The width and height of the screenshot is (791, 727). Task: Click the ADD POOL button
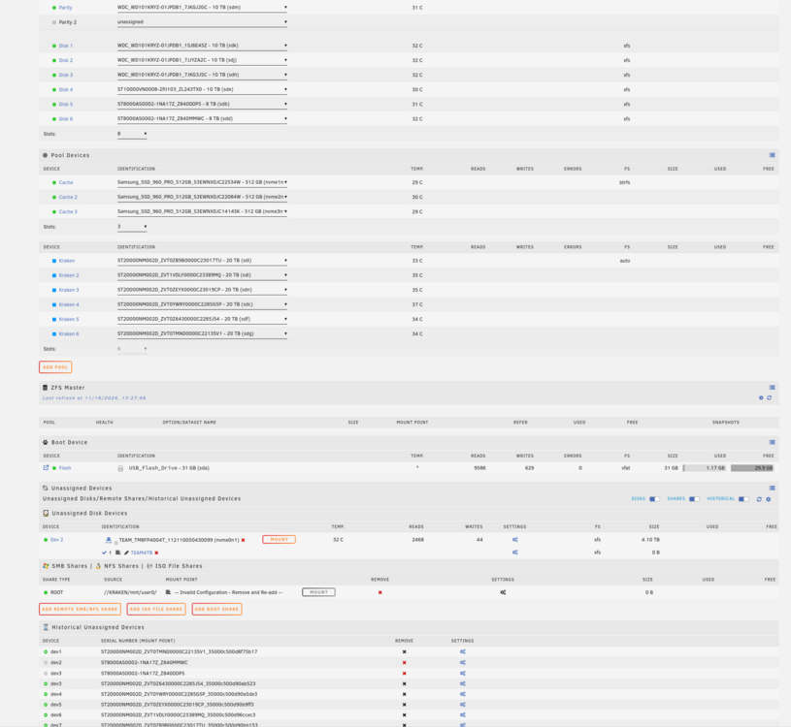55,367
